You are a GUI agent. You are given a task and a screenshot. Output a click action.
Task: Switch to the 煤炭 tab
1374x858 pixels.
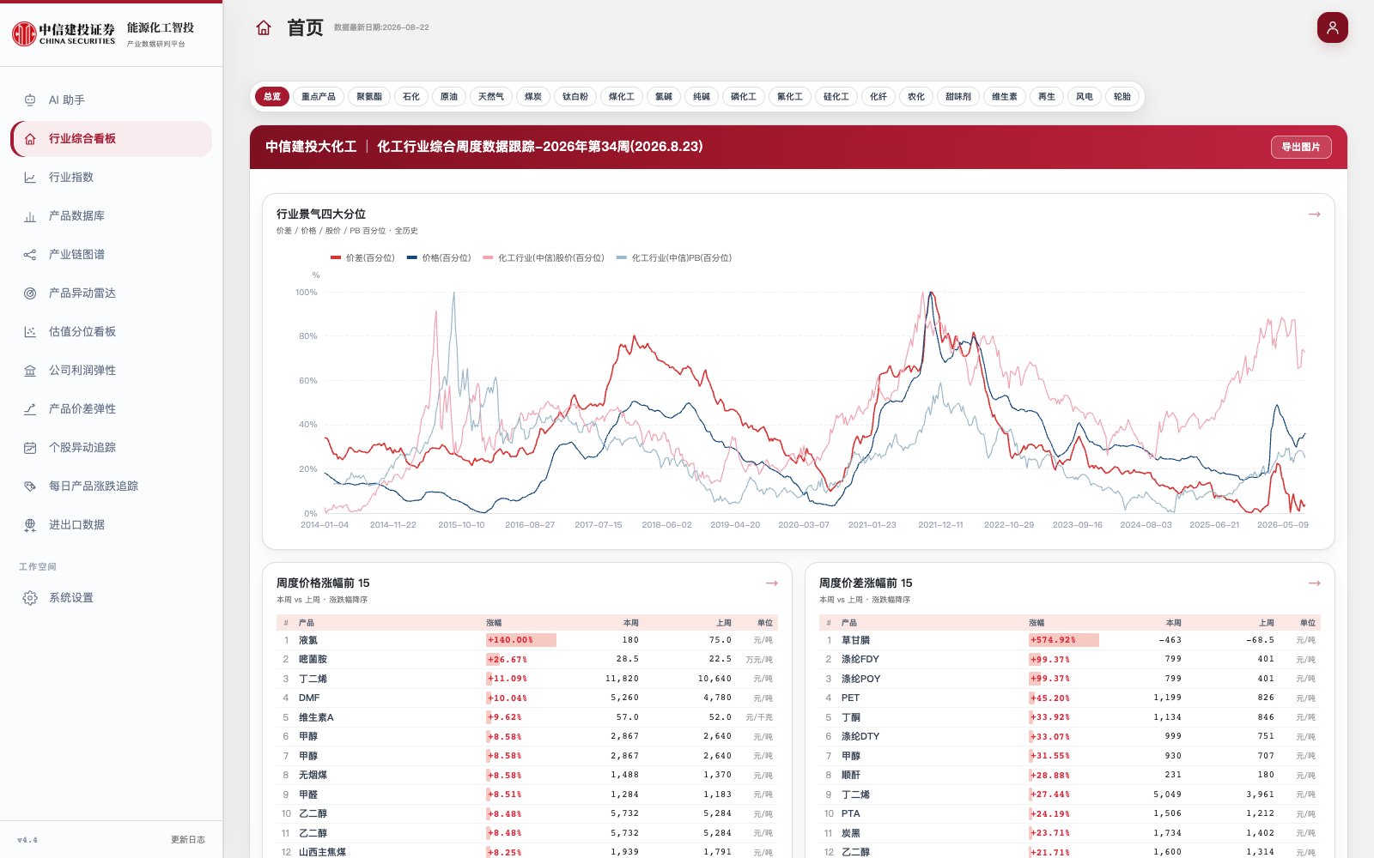(x=533, y=97)
